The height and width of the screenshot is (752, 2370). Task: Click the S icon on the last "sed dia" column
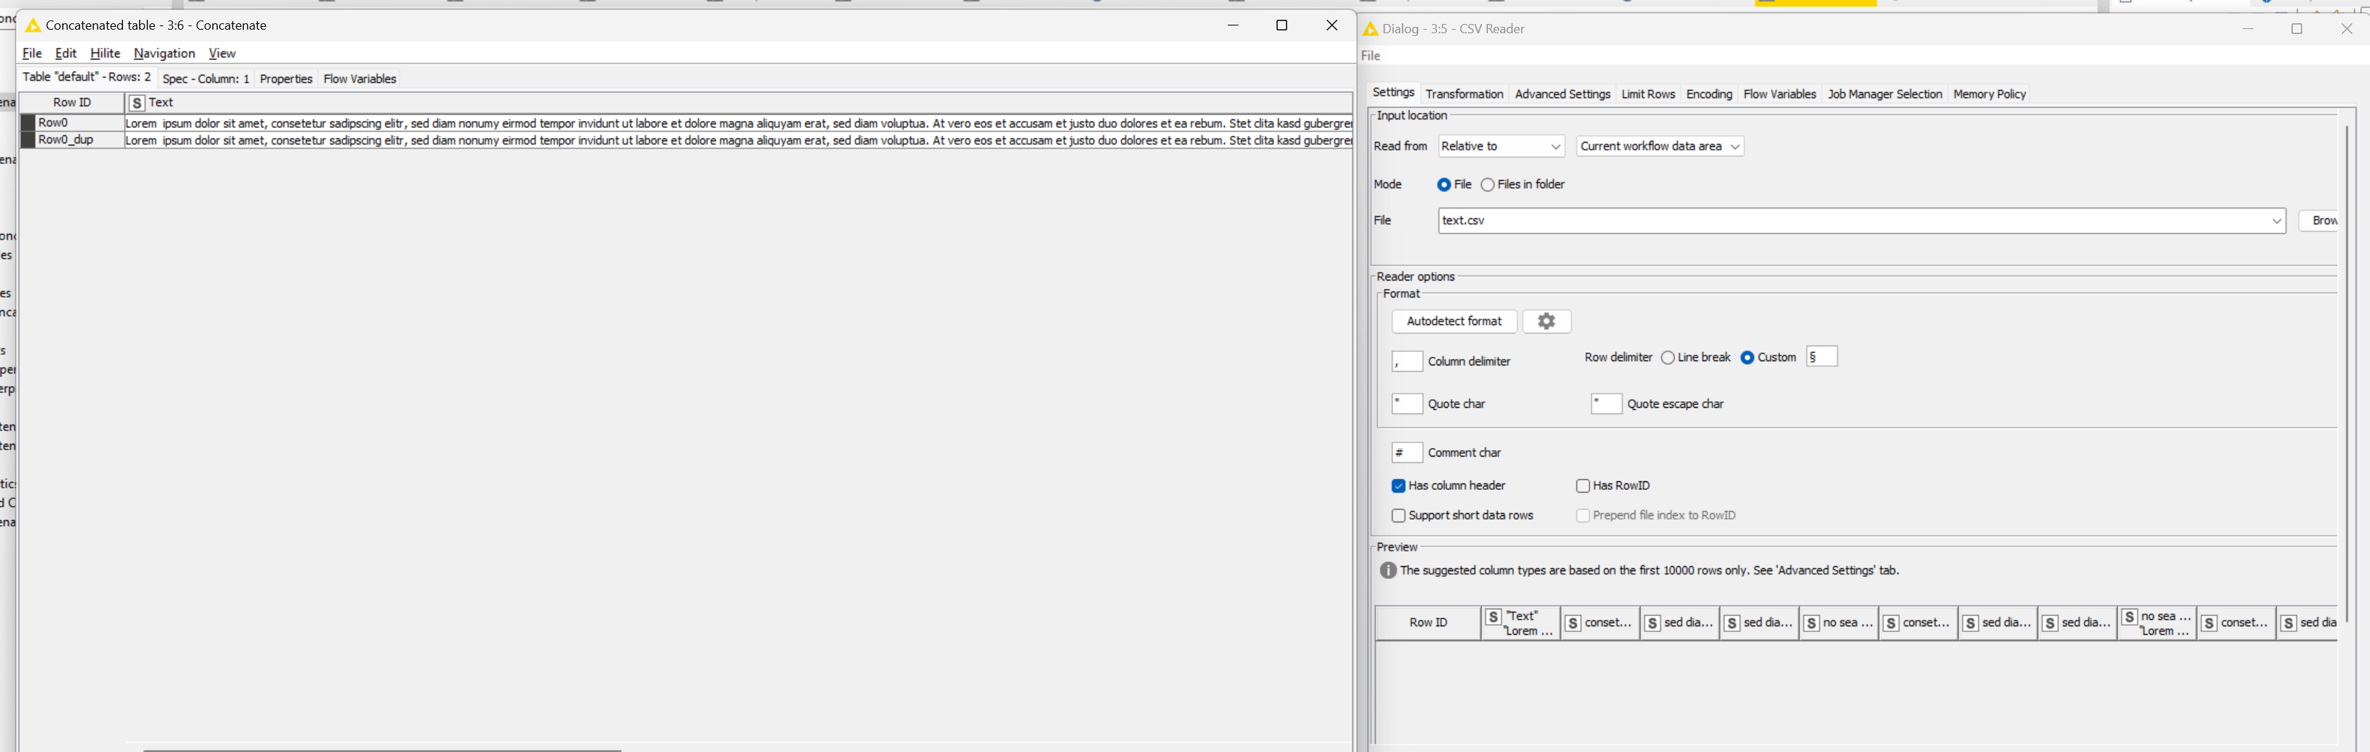click(x=2288, y=623)
